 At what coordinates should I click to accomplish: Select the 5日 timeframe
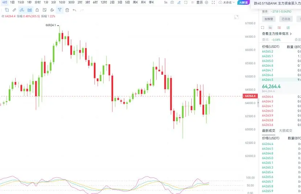tap(127, 2)
